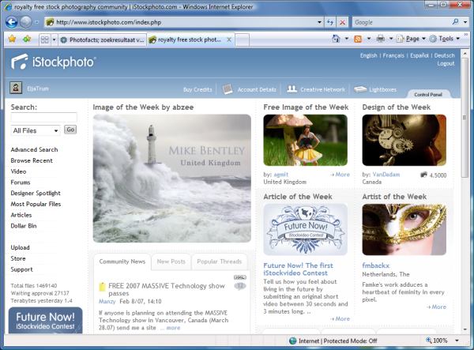Switch to Popular Threads tab

click(x=219, y=262)
